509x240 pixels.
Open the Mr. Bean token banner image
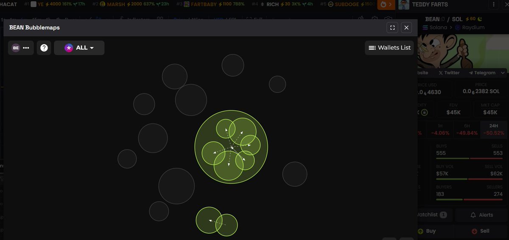point(462,51)
